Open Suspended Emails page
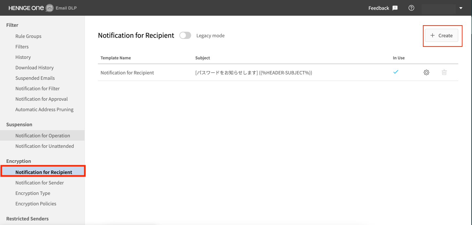 click(35, 78)
